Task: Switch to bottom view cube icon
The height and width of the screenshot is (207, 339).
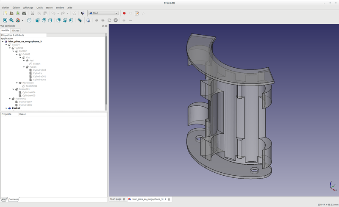Action: coord(65,20)
